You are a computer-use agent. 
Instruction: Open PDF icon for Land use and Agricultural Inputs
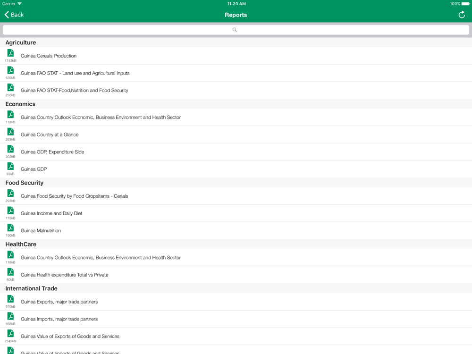point(10,70)
